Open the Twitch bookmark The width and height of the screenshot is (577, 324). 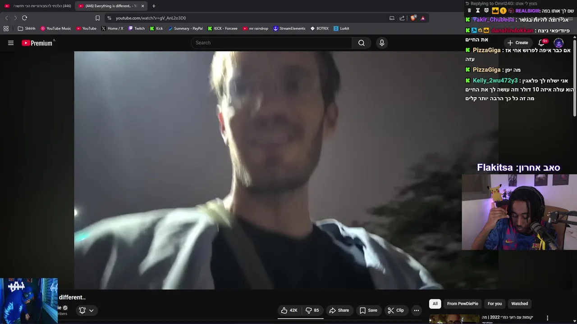tap(137, 28)
